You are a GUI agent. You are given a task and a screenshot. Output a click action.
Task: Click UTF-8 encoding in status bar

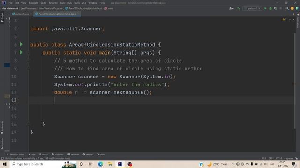(x=279, y=158)
